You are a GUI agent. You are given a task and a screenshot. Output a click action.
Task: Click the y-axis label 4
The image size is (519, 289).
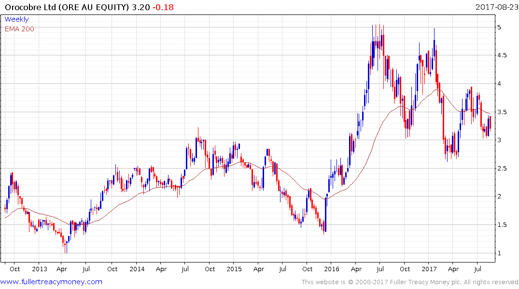(500, 83)
